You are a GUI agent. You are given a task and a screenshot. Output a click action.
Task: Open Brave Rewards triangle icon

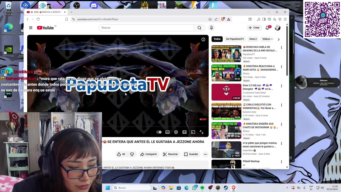coord(229,19)
